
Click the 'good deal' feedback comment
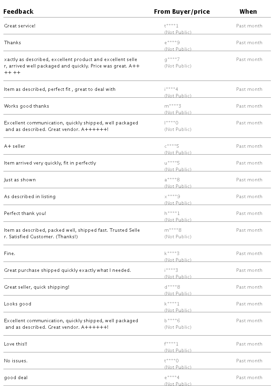point(16,378)
